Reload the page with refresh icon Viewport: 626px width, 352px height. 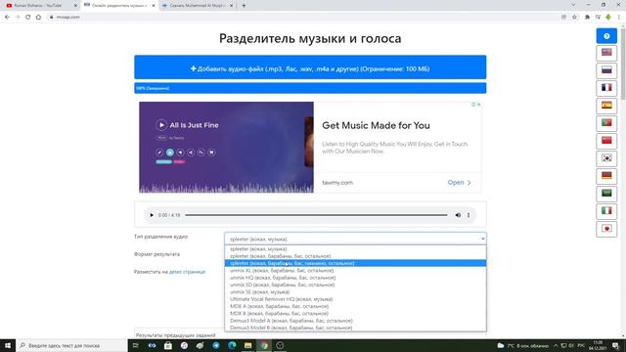click(x=28, y=18)
